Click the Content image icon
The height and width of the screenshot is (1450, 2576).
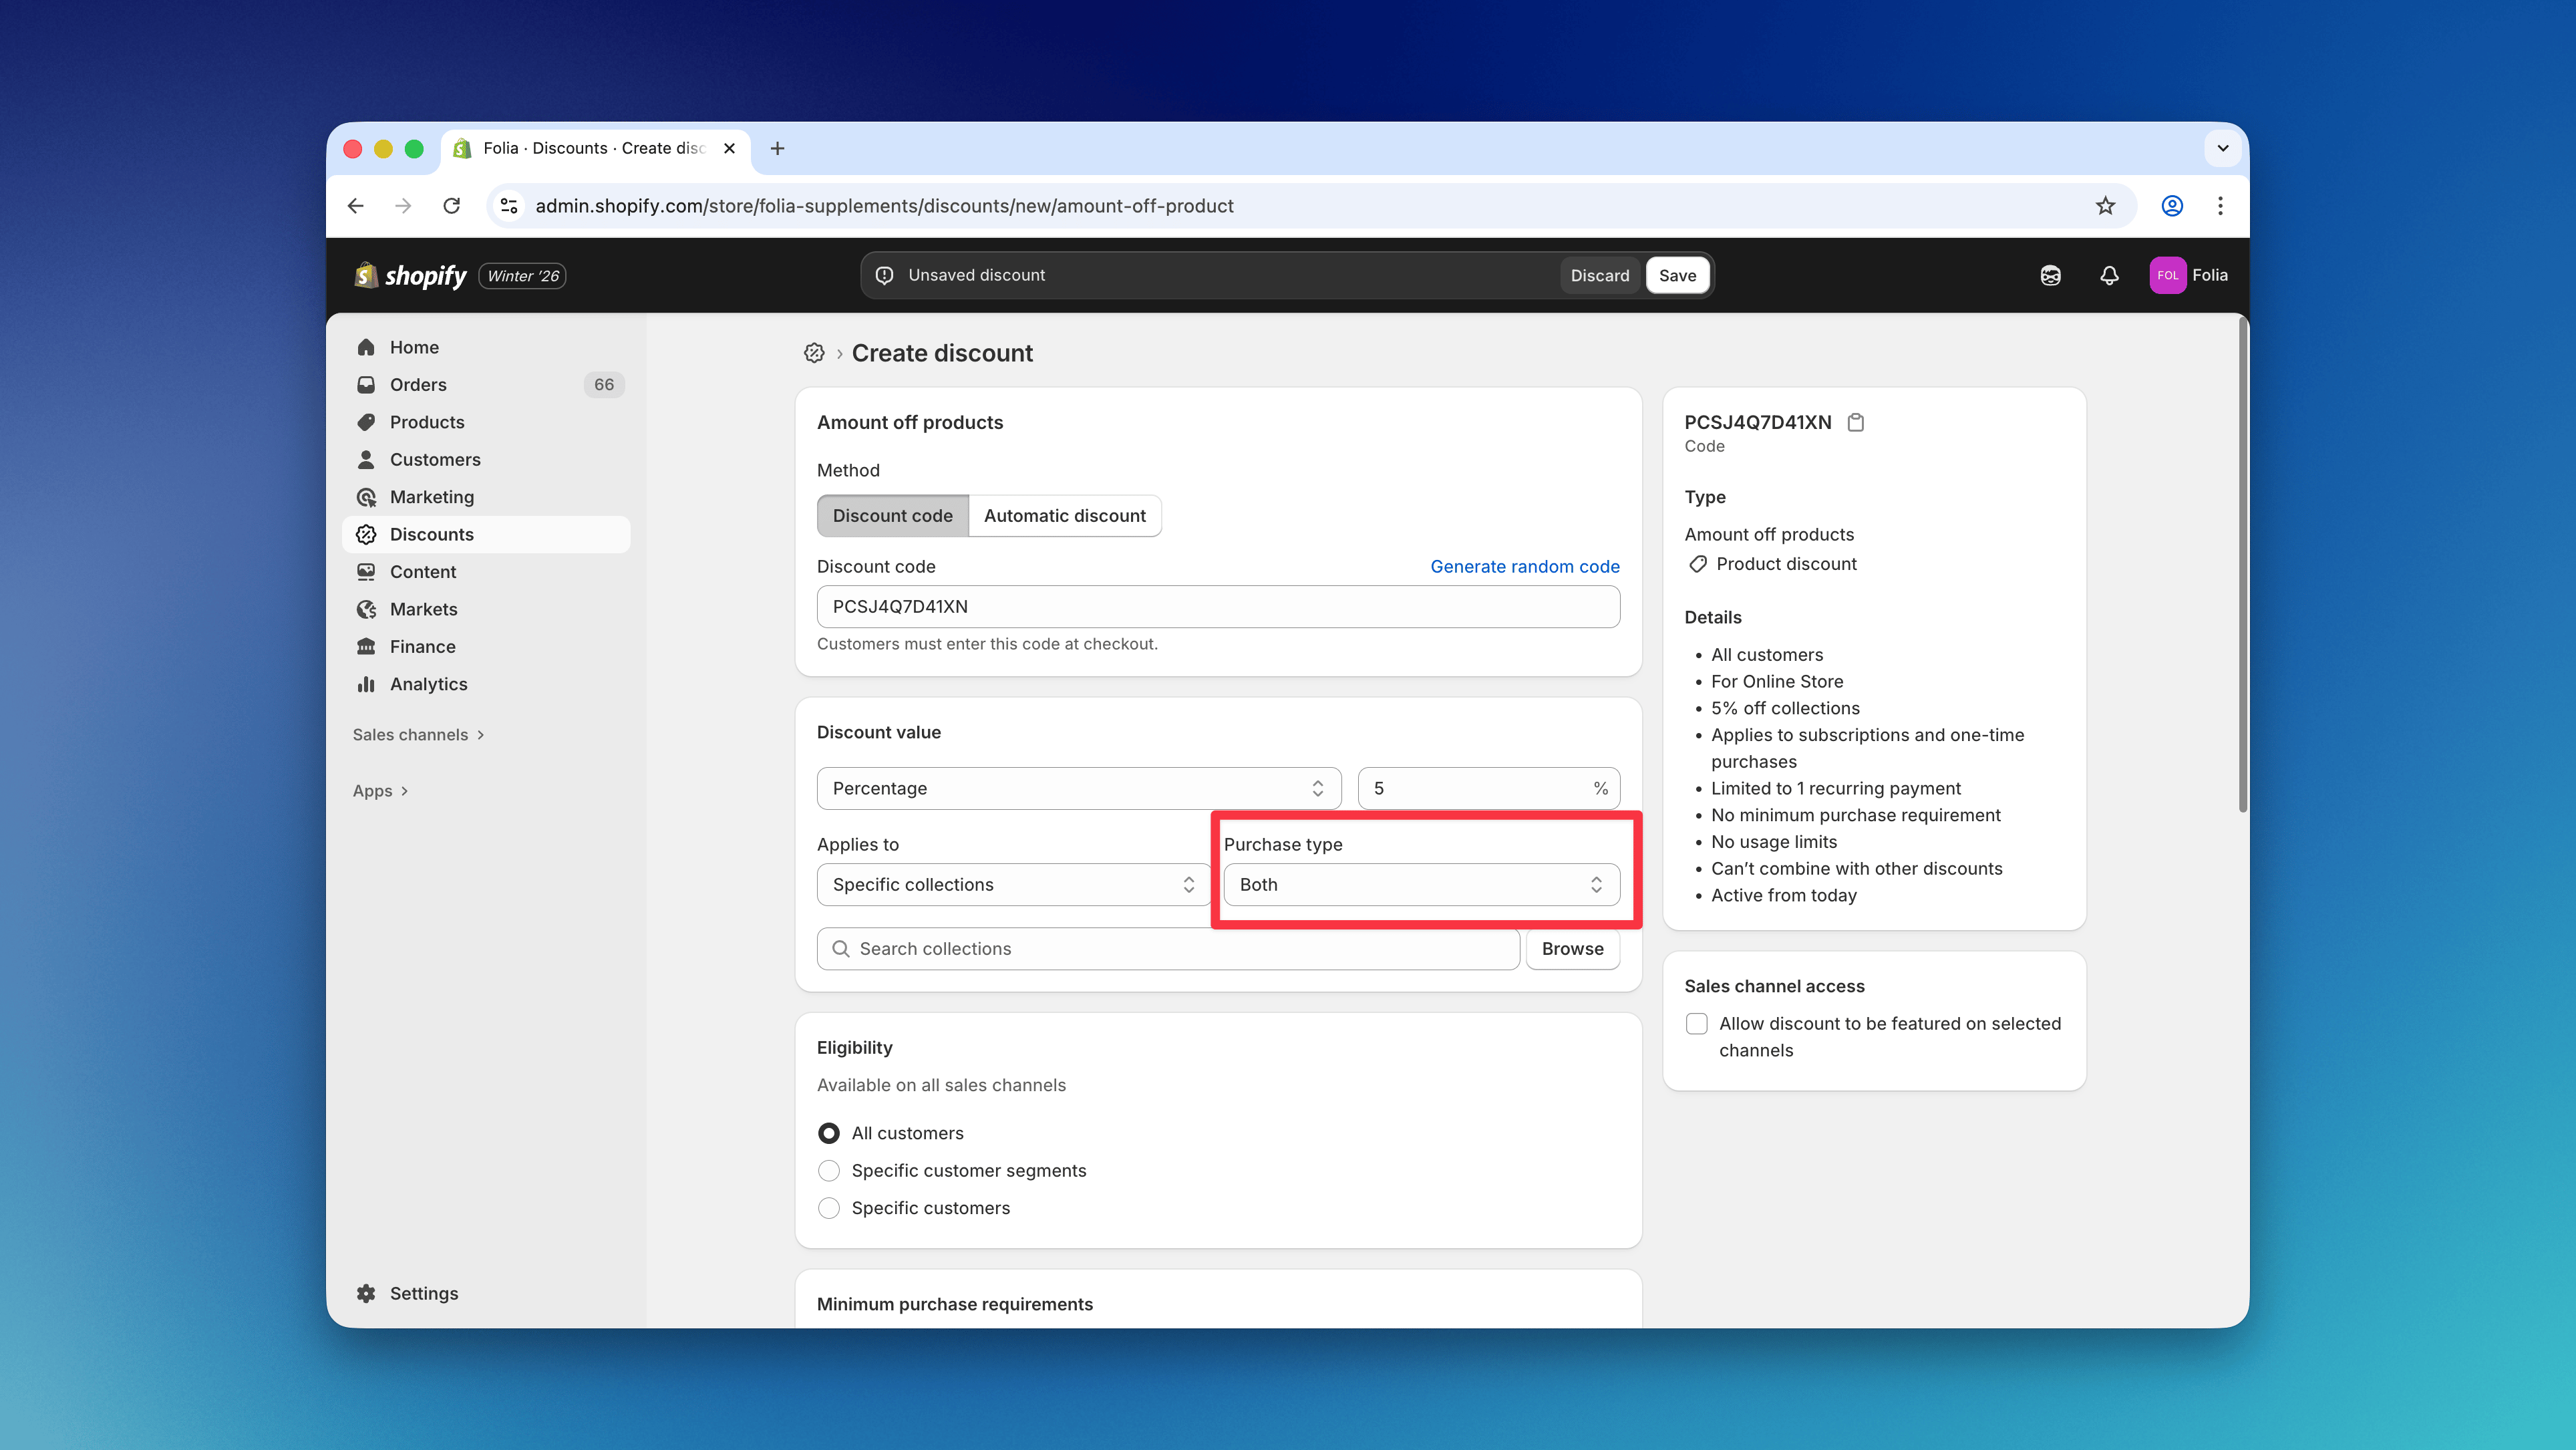pos(366,572)
